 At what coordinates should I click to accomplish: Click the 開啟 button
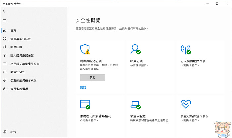92,78
